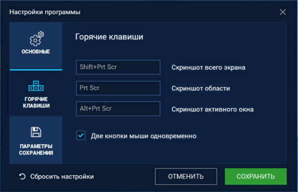The image size is (298, 192).
Task: Open Параметры сохранения tab
Action: (36, 140)
